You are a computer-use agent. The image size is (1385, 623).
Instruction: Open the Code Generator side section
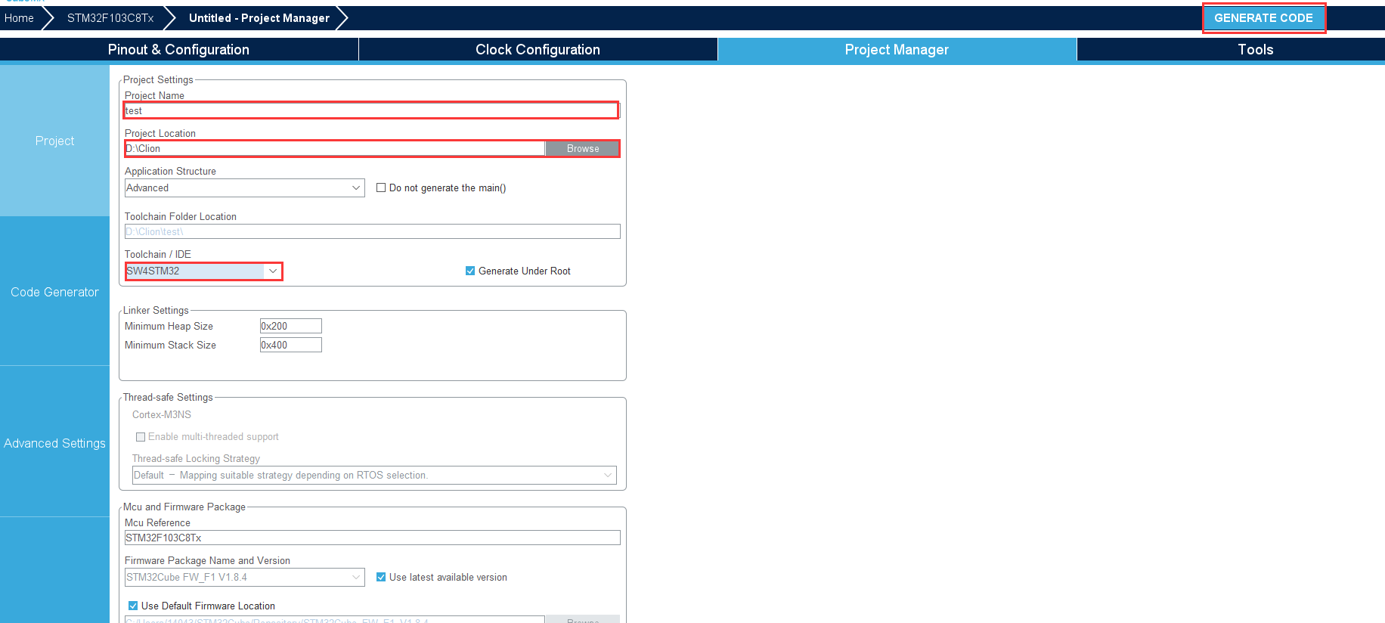tap(54, 292)
